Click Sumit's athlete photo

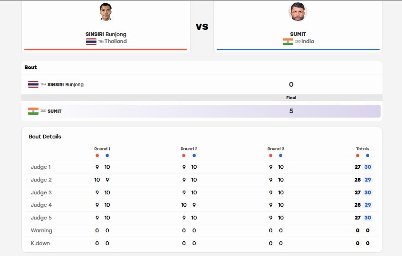click(297, 12)
